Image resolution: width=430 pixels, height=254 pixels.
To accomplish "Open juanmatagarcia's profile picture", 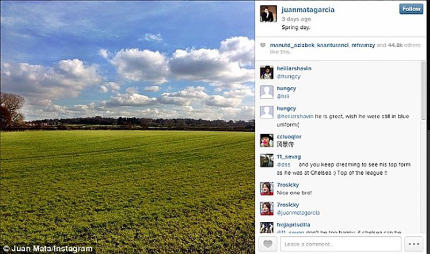I will coord(268,14).
